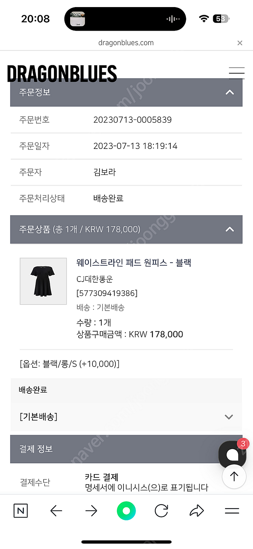Tap the dragonblues.com address bar
This screenshot has height=549, width=253.
(126, 43)
